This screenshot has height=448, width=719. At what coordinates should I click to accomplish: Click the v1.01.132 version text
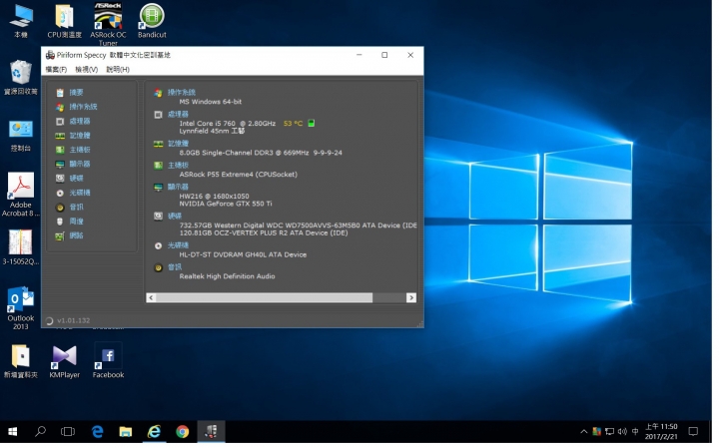[x=73, y=320]
